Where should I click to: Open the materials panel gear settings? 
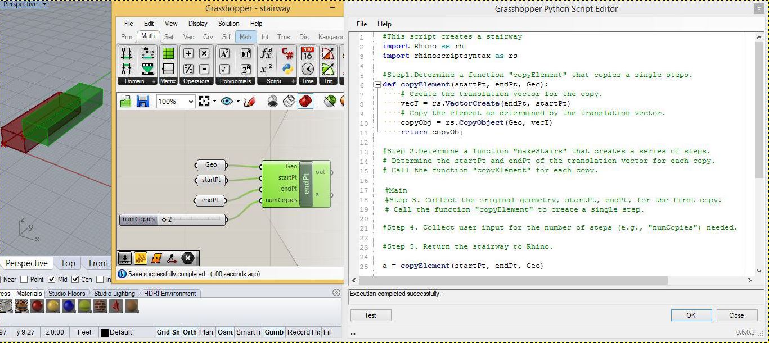[336, 292]
